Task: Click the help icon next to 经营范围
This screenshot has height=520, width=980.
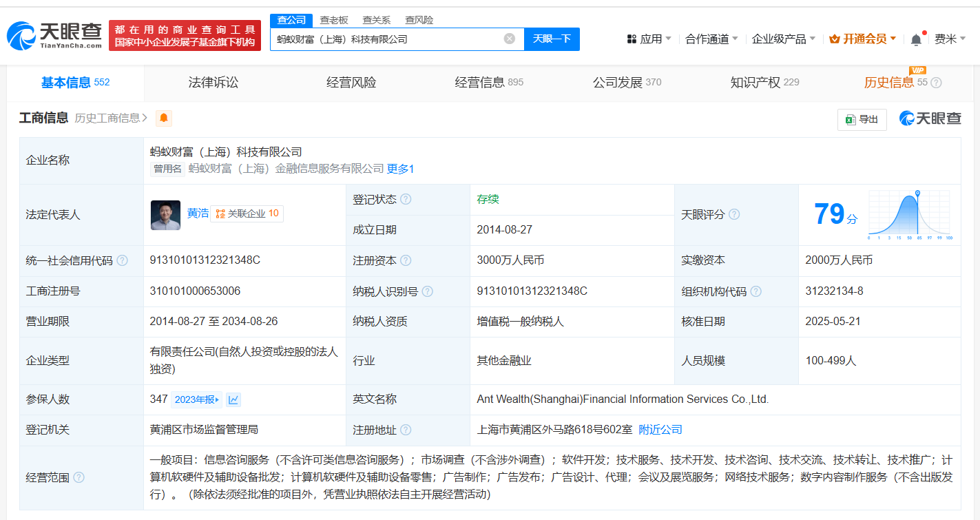Action: (79, 477)
